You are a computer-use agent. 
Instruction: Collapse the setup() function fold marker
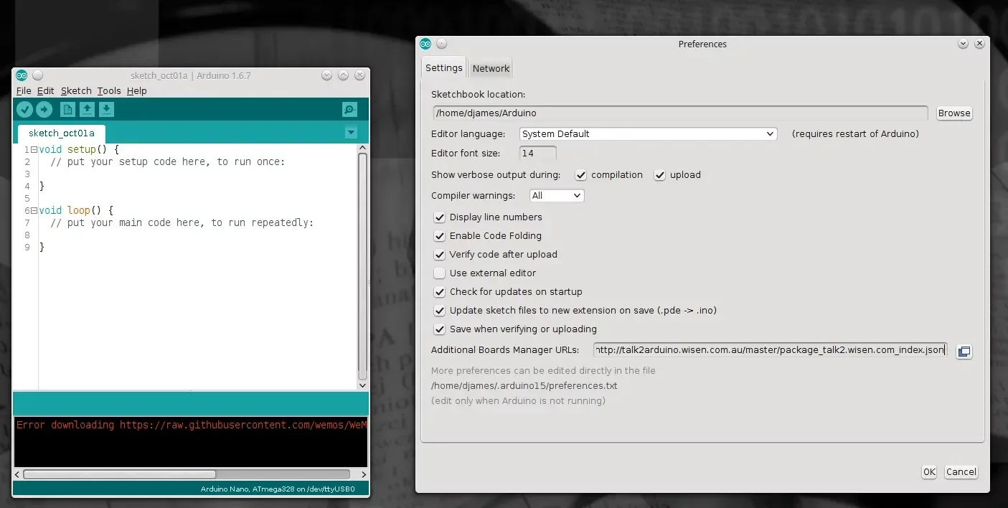tap(34, 149)
